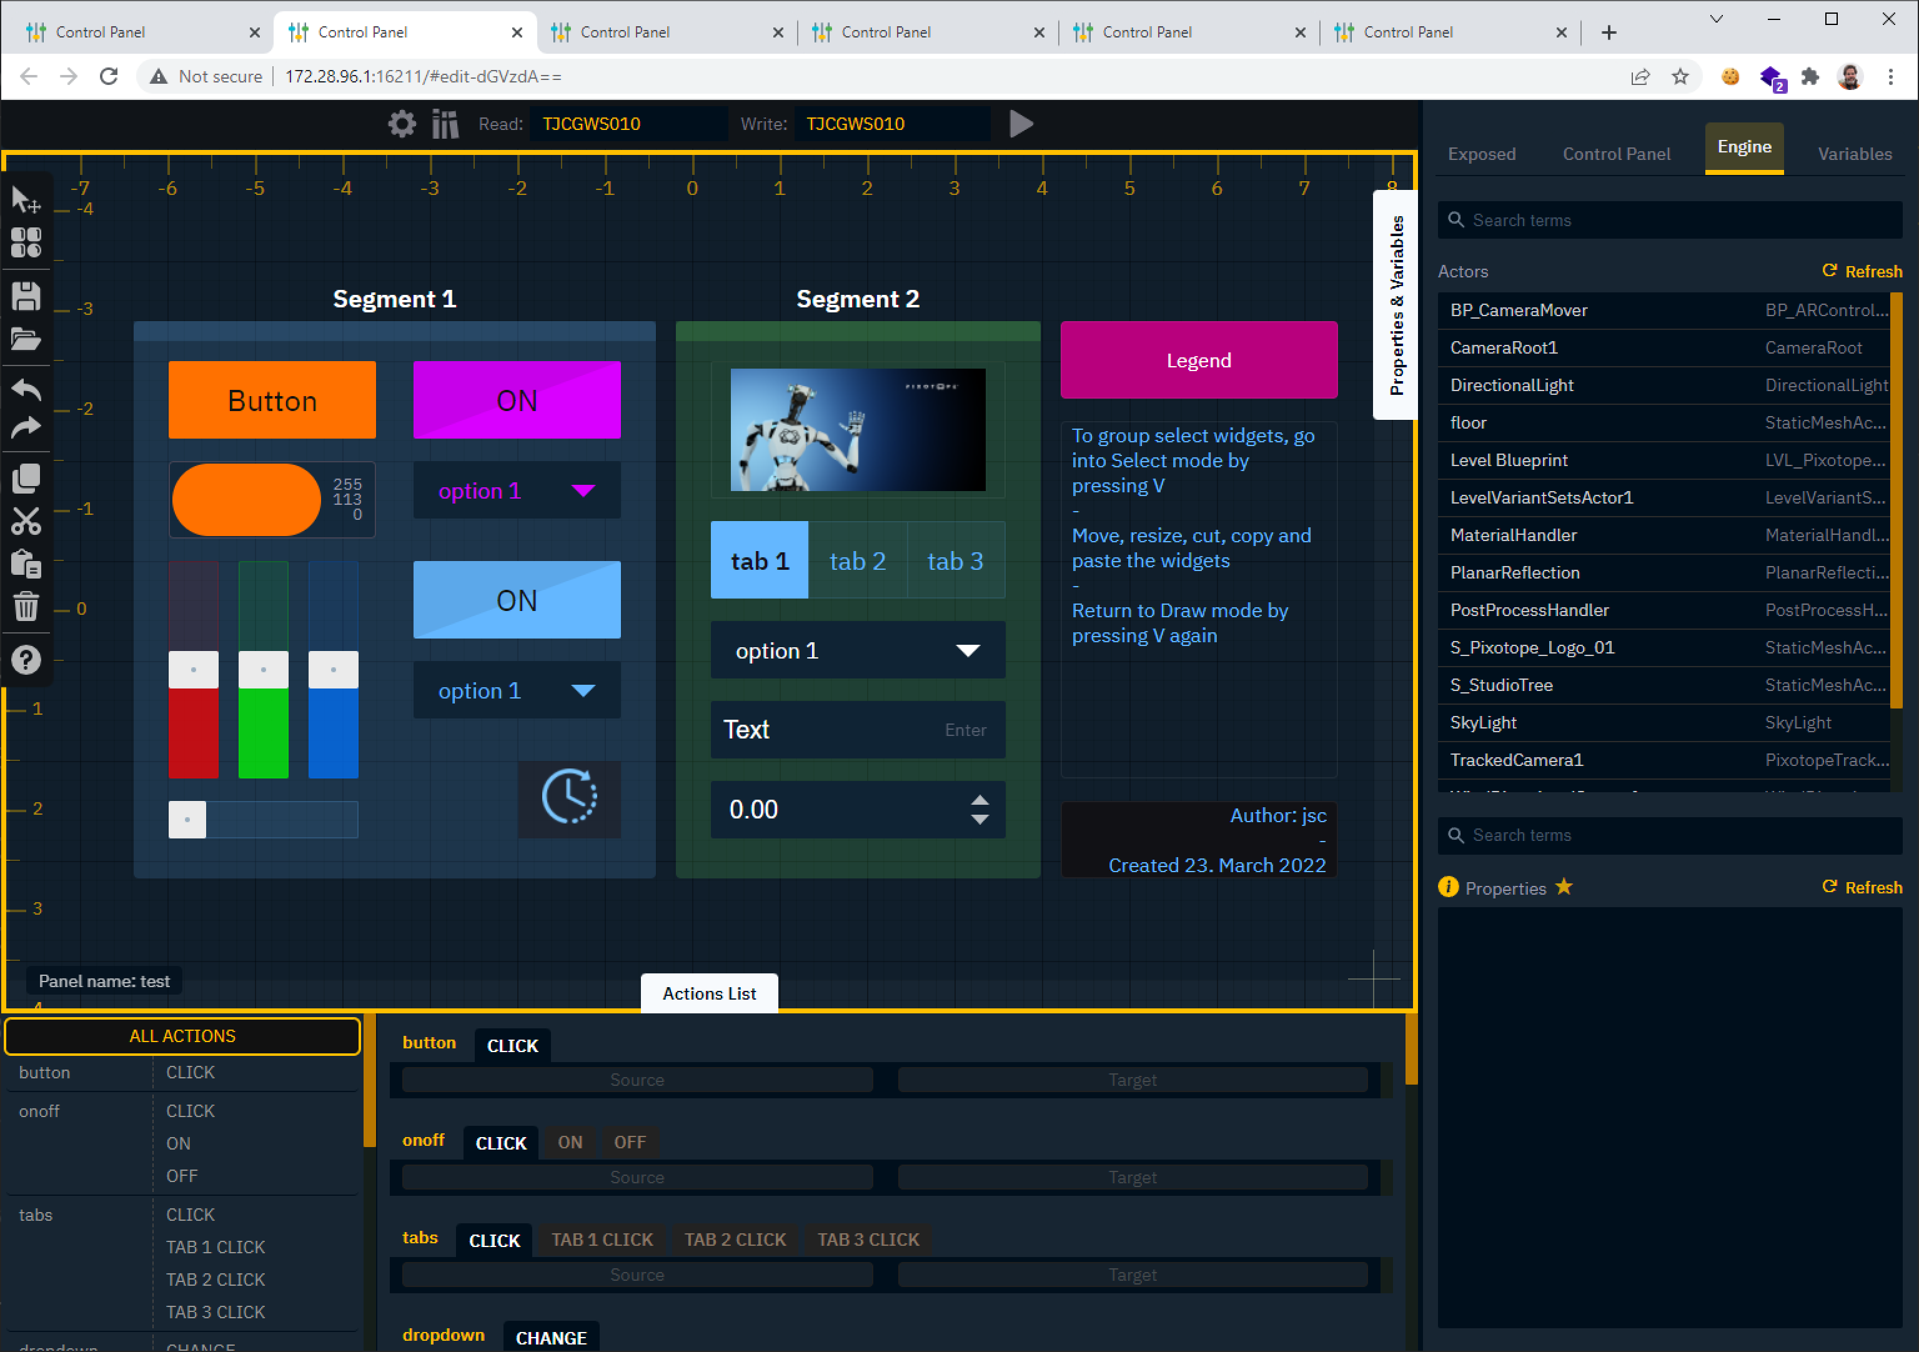1919x1352 pixels.
Task: Expand the white option 1 dropdown in Segment 2
Action: coord(858,650)
